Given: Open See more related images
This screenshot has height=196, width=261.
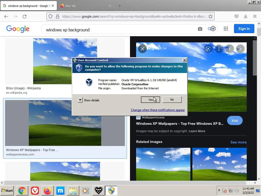Looking at the screenshot, I should (238, 142).
